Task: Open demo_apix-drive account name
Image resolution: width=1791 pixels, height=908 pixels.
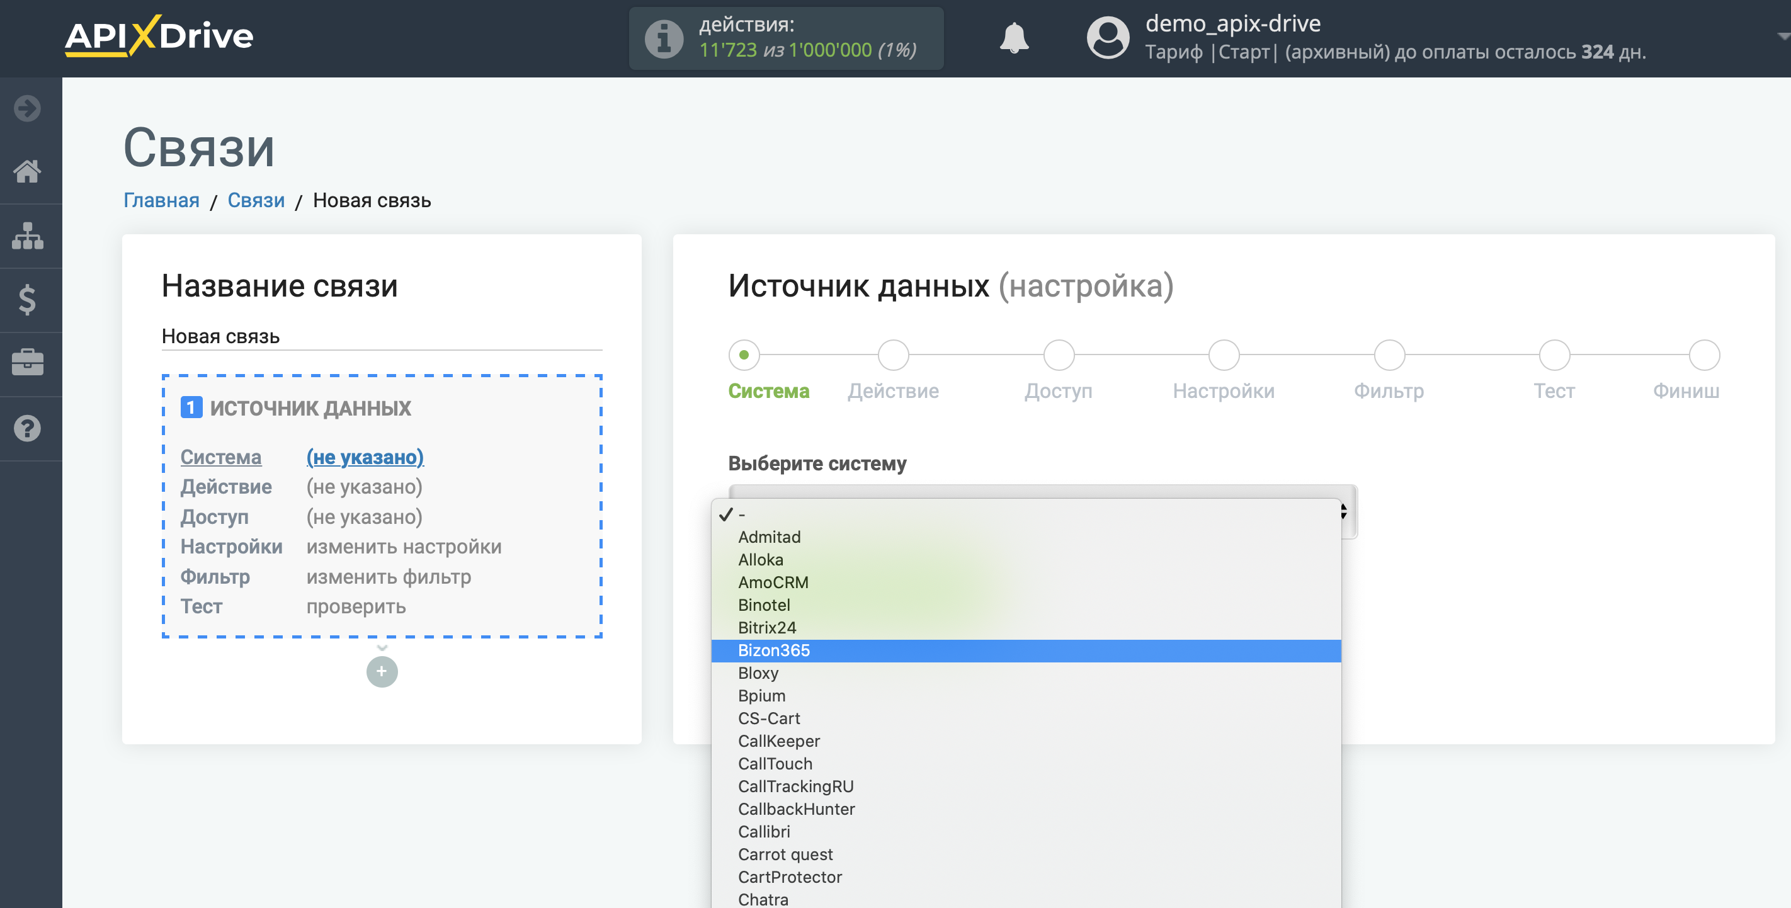Action: pos(1232,24)
